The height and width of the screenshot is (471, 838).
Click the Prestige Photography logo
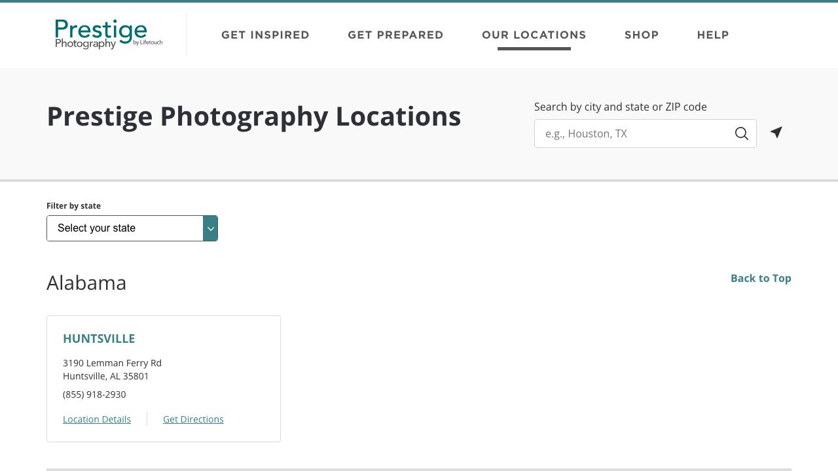pyautogui.click(x=109, y=34)
